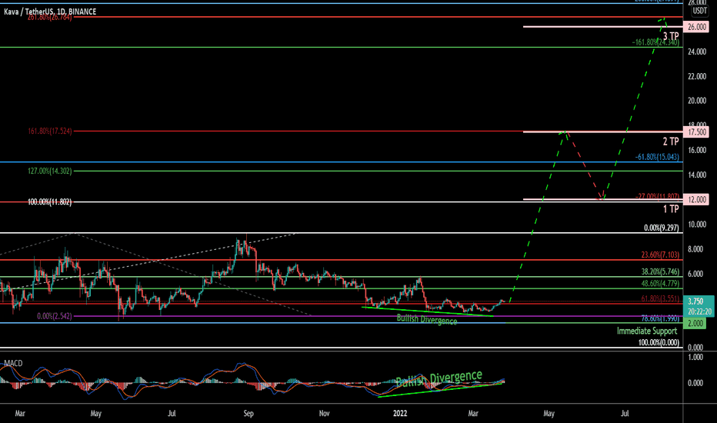Click the Nov marker on time axis
The image size is (717, 423).
[324, 414]
